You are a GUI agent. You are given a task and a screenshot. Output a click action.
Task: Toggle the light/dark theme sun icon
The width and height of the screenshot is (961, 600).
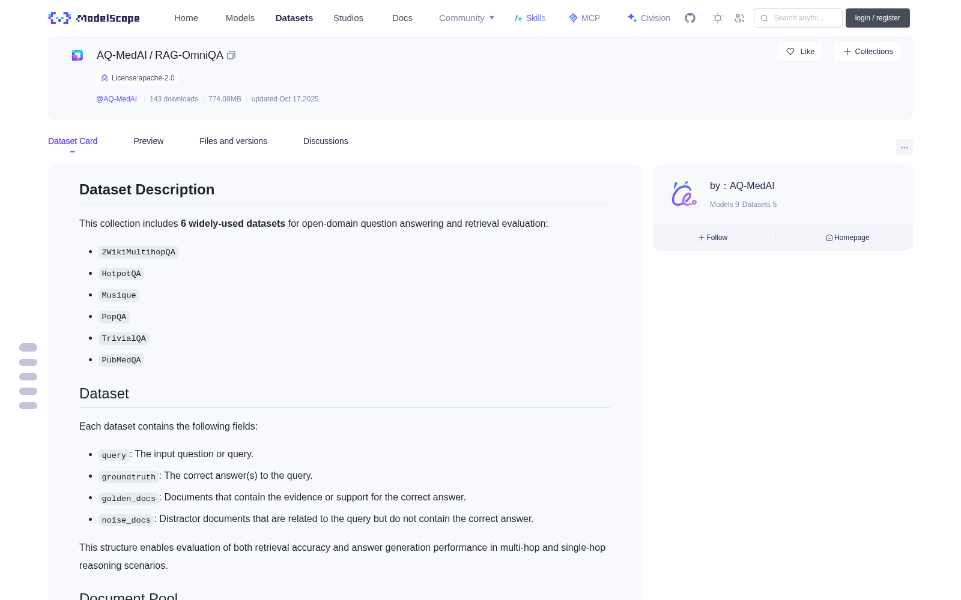[718, 18]
